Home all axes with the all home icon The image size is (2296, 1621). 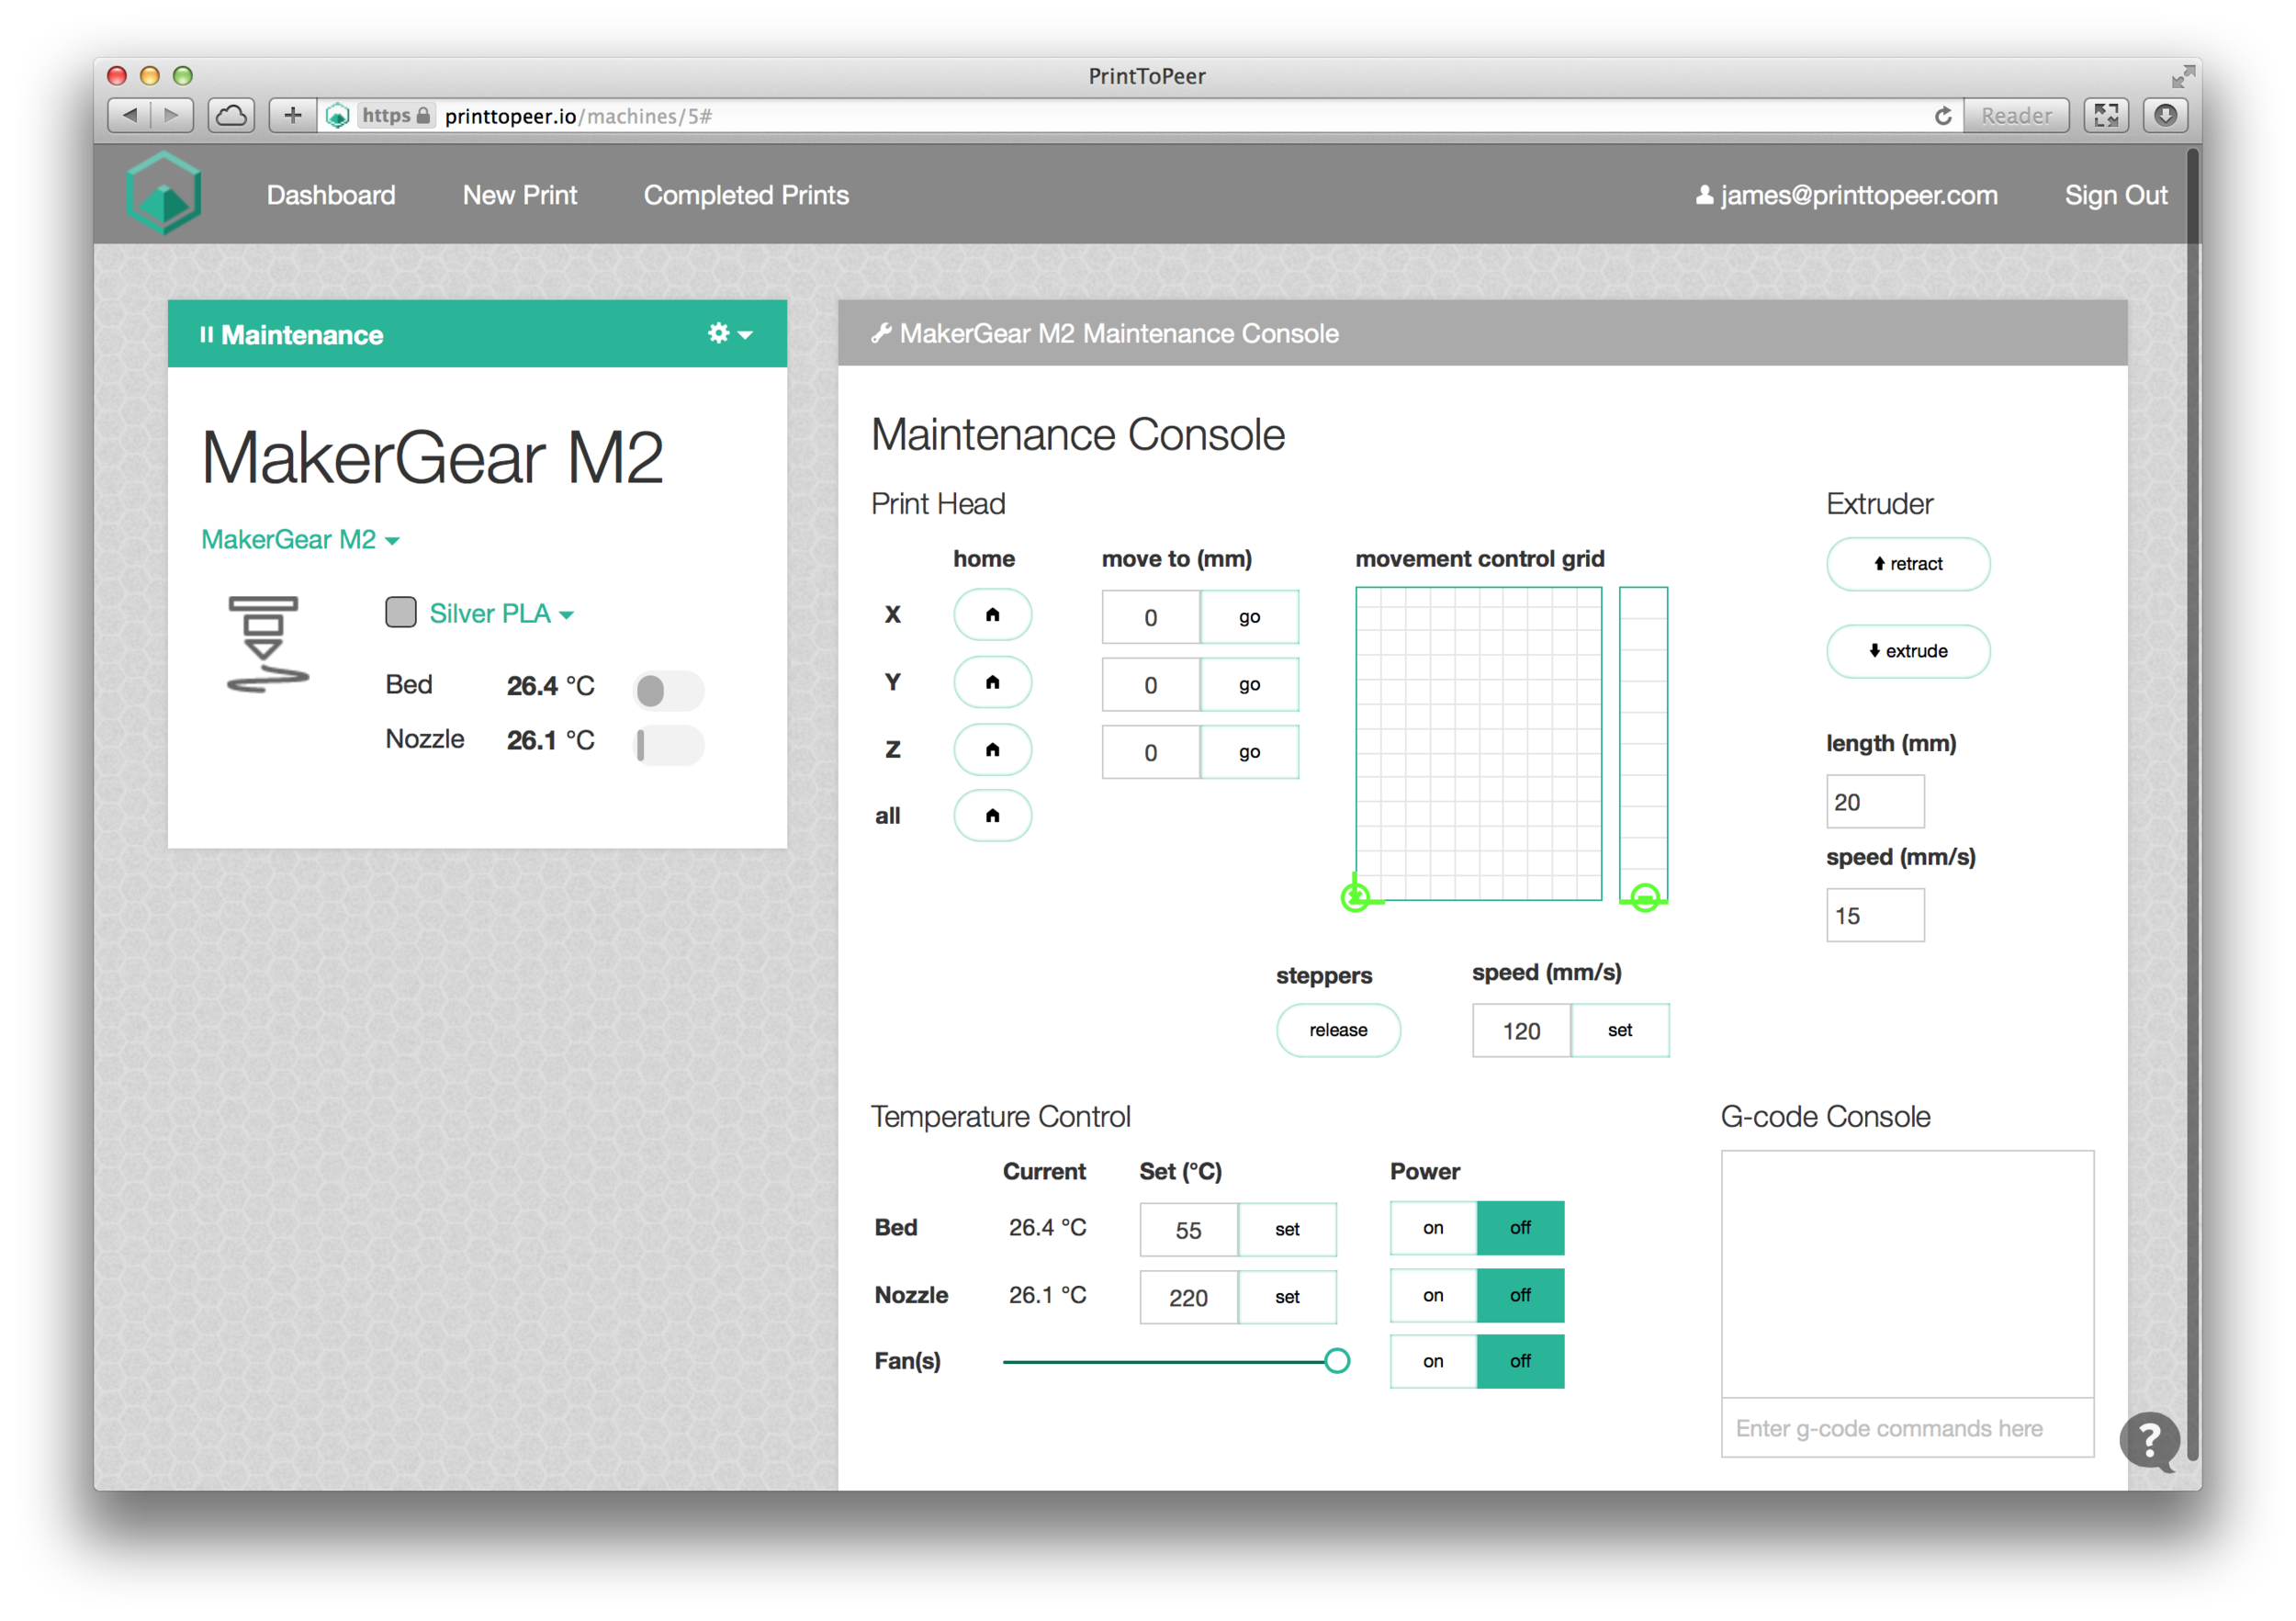point(992,816)
